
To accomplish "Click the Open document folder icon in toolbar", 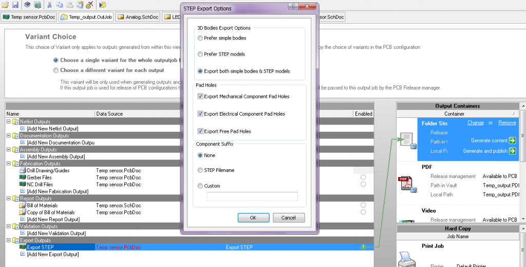I will (x=5, y=5).
